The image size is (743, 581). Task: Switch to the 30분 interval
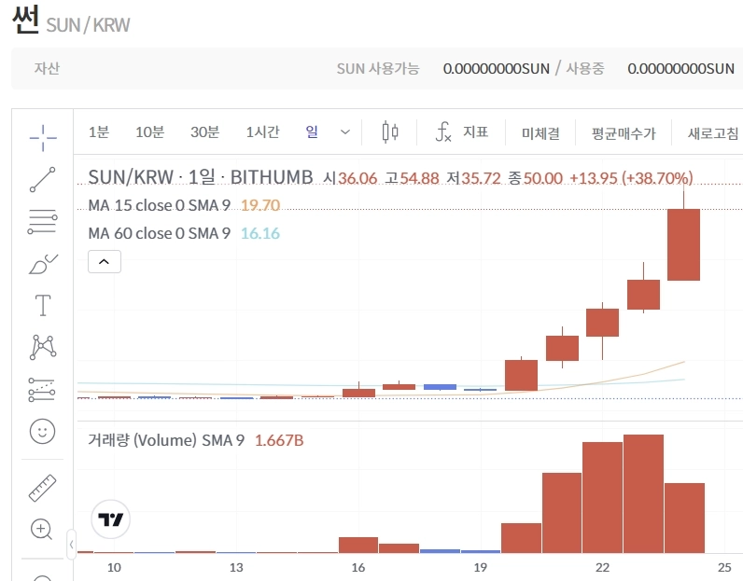[x=204, y=132]
